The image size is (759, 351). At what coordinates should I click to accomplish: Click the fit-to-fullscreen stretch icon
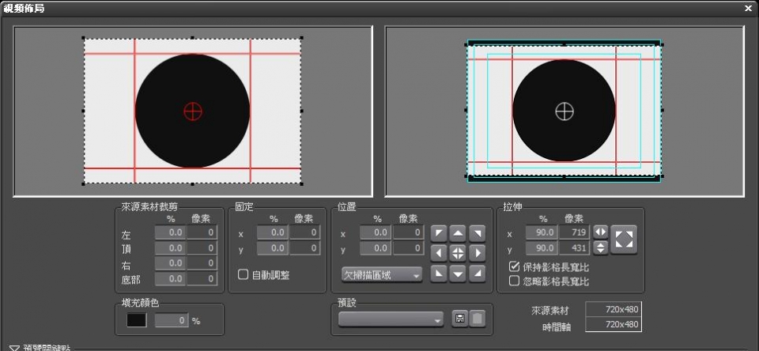624,239
